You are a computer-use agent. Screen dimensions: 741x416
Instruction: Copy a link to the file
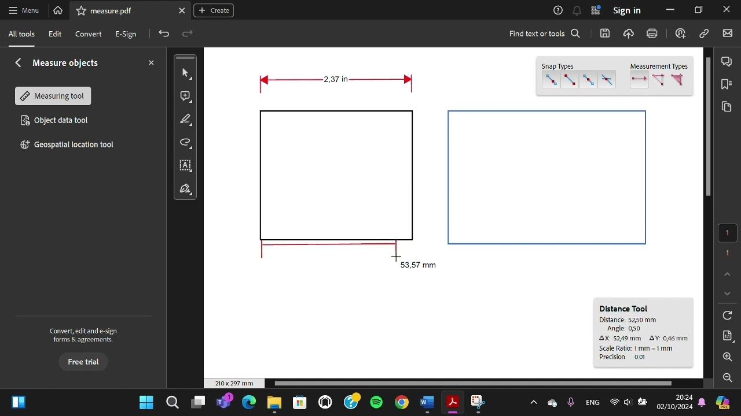[704, 34]
